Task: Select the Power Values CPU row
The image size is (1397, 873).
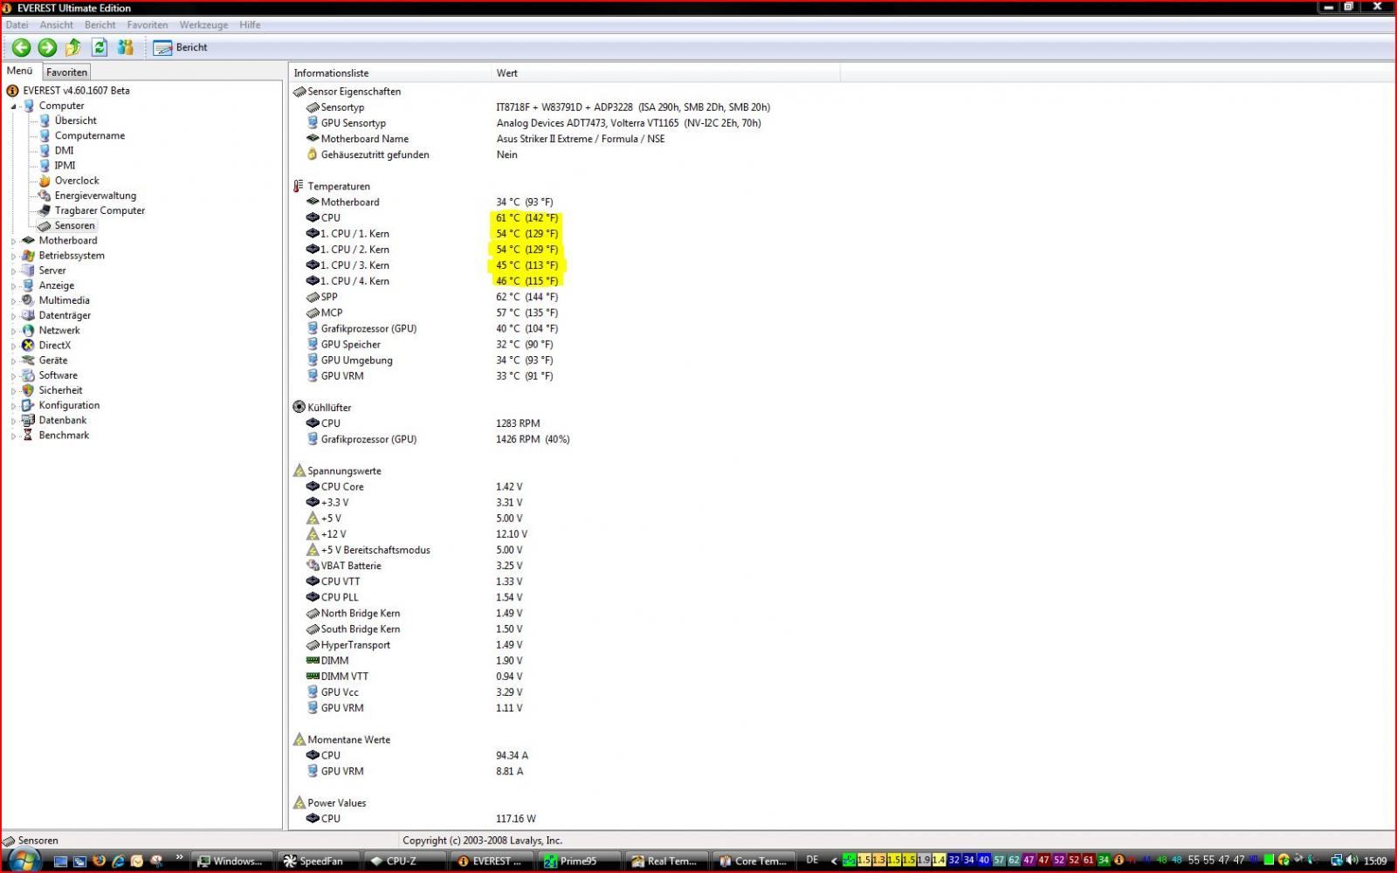Action: click(x=421, y=819)
